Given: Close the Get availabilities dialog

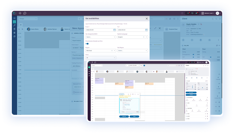Looking at the screenshot, I should (147, 19).
